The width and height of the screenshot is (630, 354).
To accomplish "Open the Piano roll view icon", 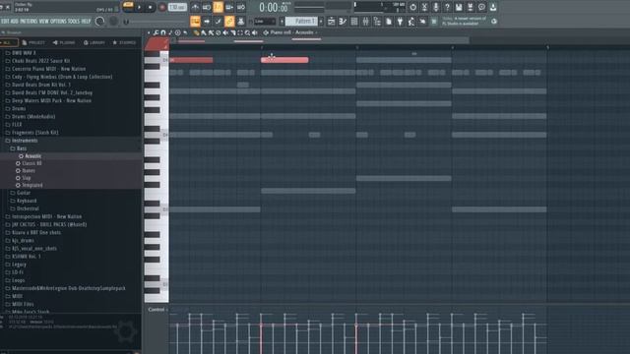I will click(343, 22).
